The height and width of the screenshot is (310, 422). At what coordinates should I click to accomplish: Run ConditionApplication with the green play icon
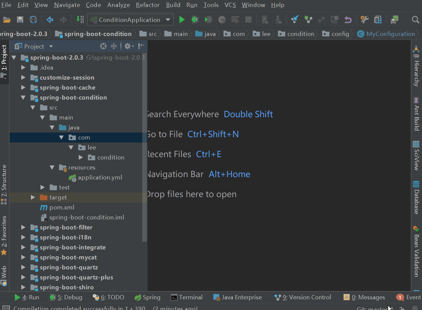[x=181, y=20]
